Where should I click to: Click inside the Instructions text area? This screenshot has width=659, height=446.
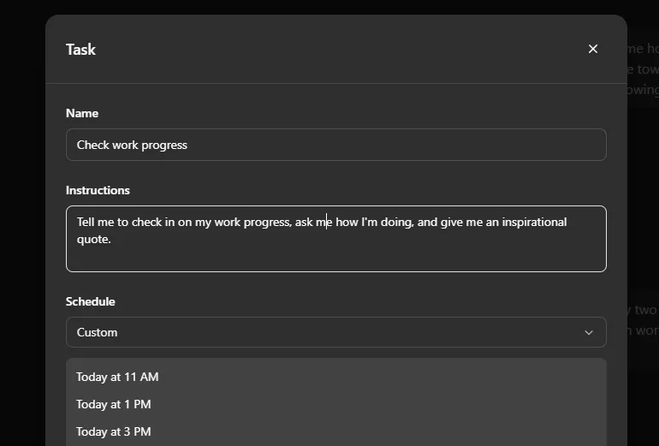click(x=335, y=253)
